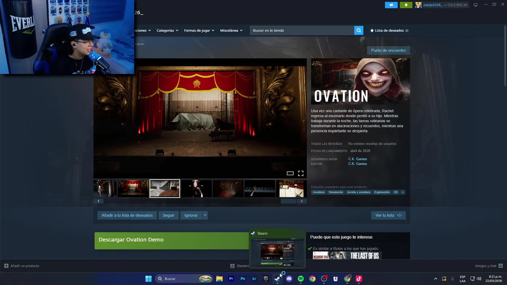Click the Juanjo1026_ profile avatar

click(418, 5)
